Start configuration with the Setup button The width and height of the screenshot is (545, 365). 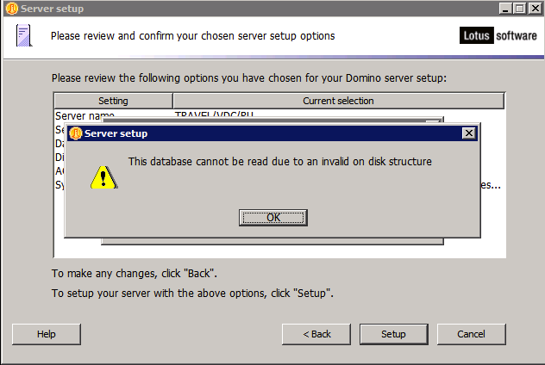(x=394, y=334)
